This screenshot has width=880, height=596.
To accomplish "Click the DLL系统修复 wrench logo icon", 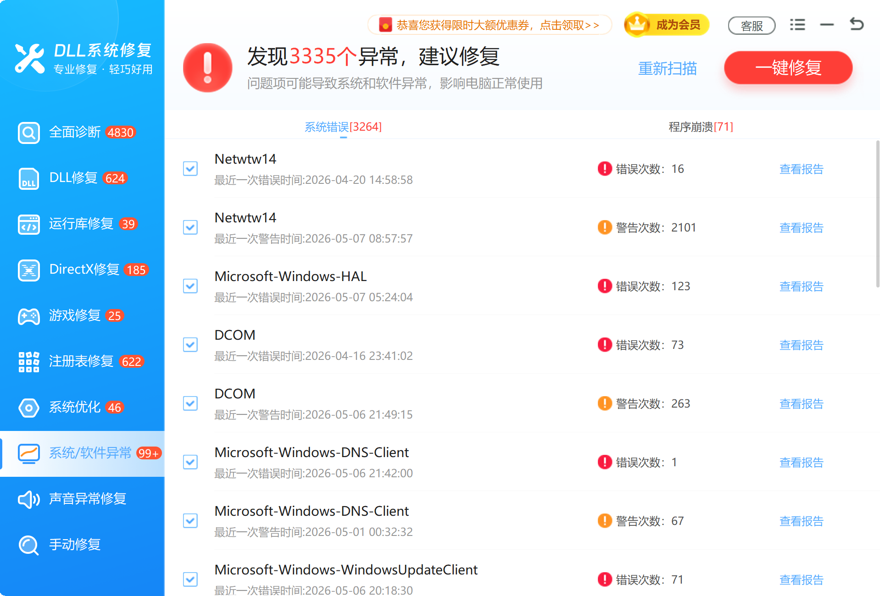I will (x=29, y=59).
